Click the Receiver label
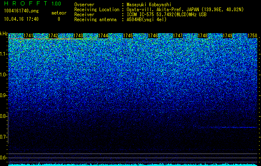 [84, 15]
